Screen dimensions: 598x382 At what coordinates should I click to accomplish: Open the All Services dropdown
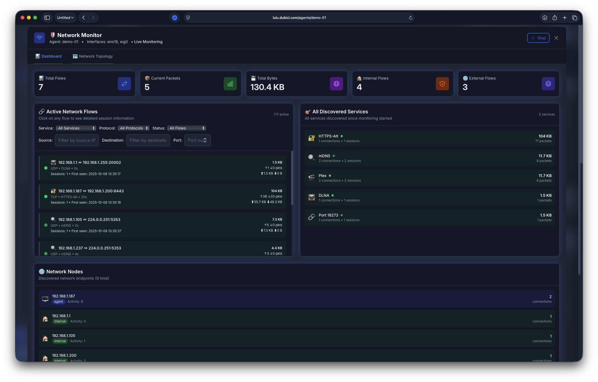[76, 128]
